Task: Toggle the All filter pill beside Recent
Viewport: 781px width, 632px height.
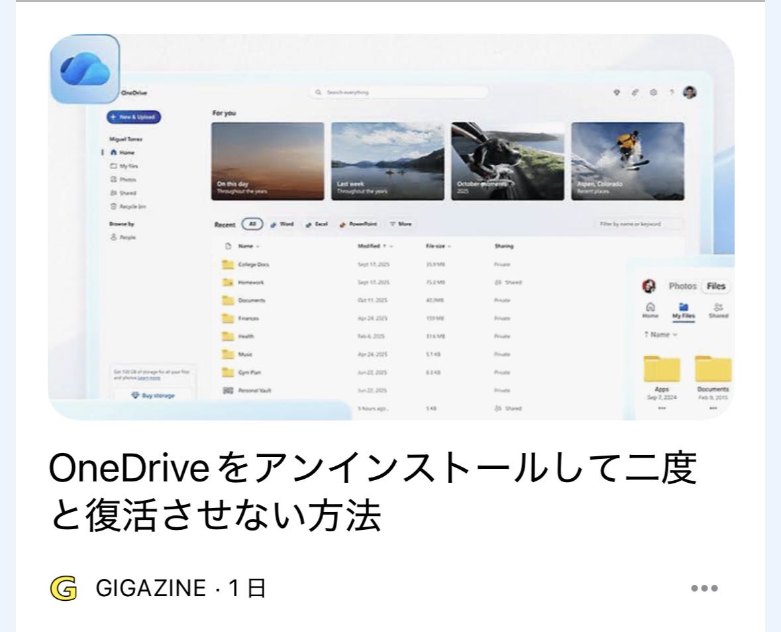Action: click(x=252, y=224)
